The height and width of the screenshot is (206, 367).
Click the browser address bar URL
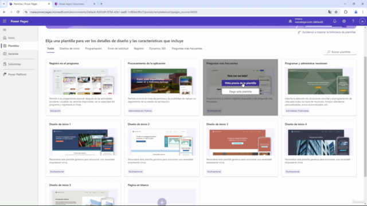click(114, 12)
